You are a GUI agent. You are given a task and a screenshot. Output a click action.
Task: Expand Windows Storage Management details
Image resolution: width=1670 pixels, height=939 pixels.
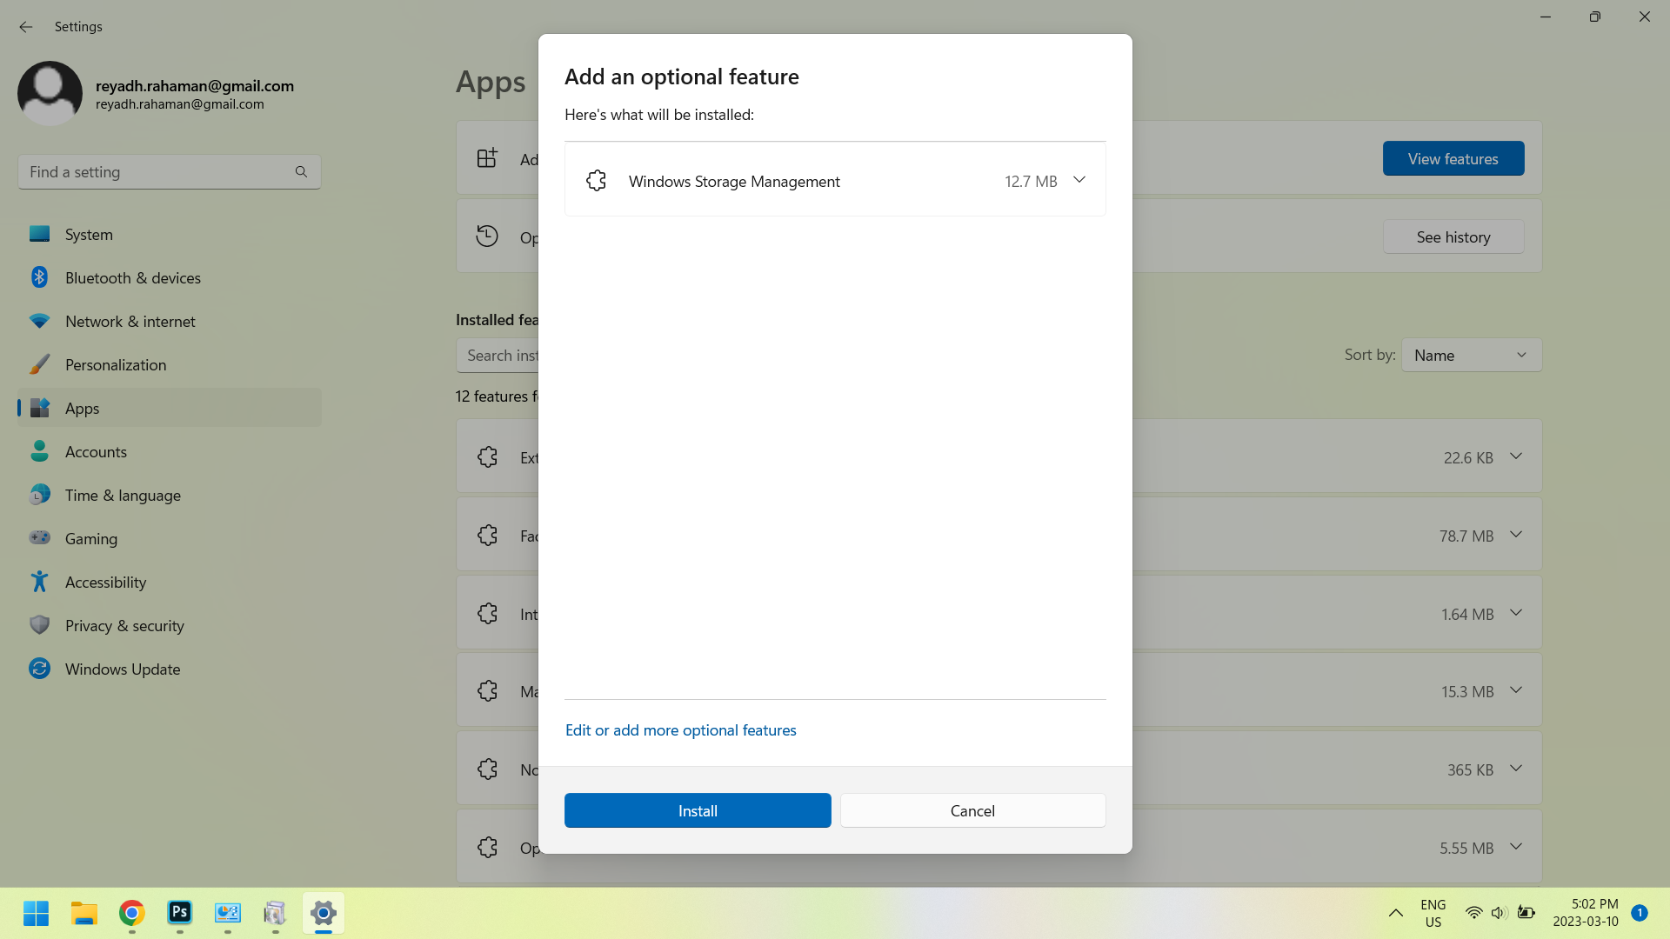(1079, 180)
